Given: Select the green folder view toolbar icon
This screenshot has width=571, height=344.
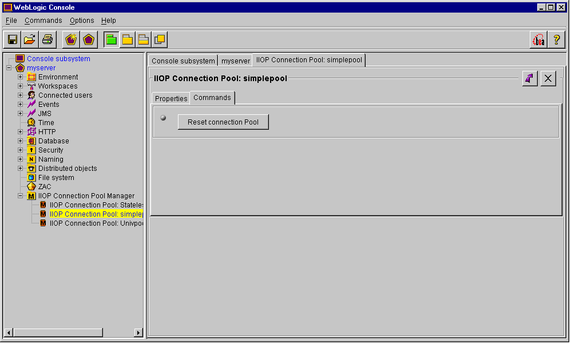Looking at the screenshot, I should (112, 39).
